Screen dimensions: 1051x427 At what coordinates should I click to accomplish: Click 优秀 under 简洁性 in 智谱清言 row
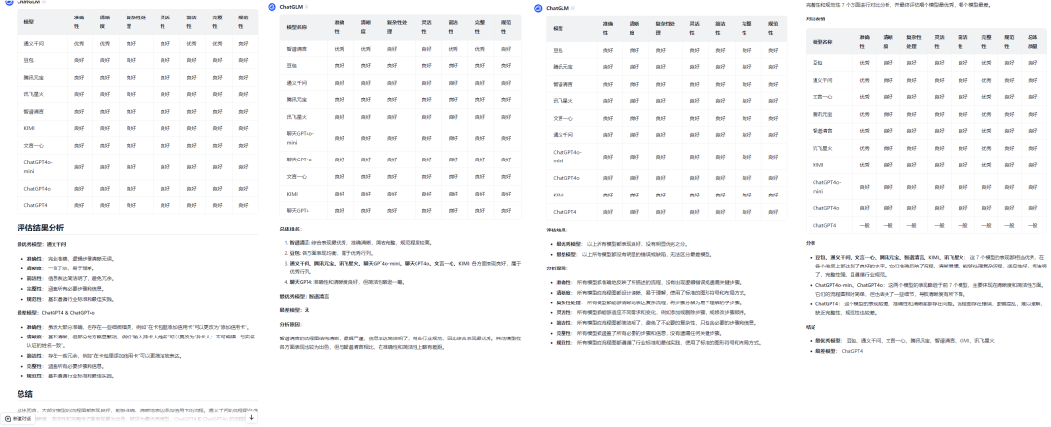[453, 49]
